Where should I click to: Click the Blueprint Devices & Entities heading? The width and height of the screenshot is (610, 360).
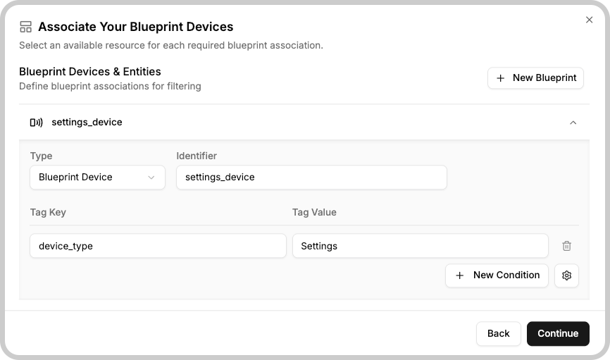tap(90, 72)
